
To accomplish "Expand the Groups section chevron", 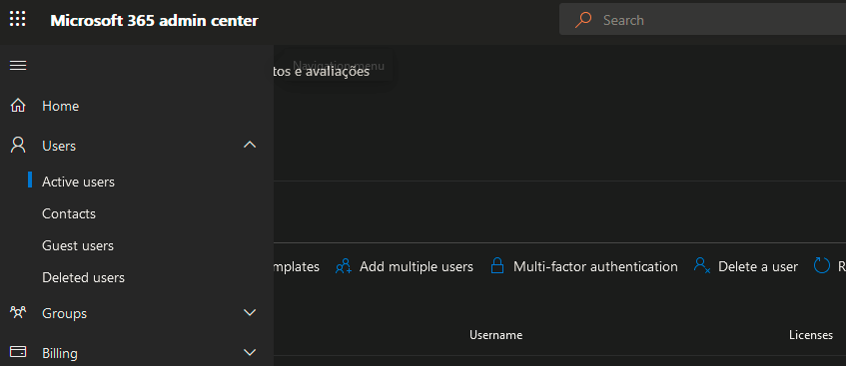I will pyautogui.click(x=250, y=312).
